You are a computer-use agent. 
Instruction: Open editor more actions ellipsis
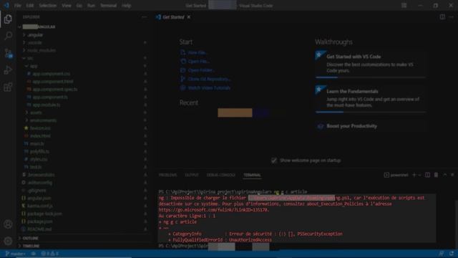(451, 17)
